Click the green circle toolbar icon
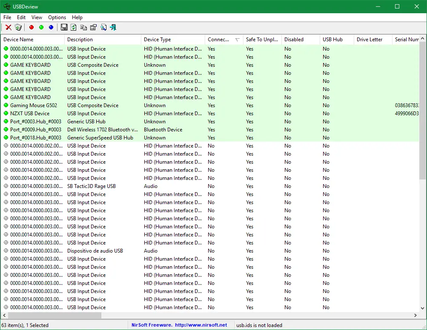427x330 pixels. (41, 27)
